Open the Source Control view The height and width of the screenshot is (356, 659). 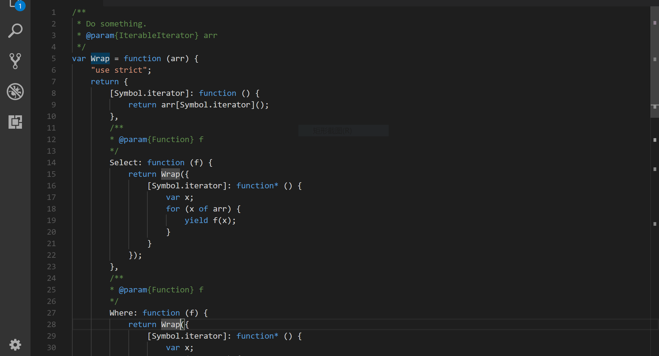tap(15, 61)
